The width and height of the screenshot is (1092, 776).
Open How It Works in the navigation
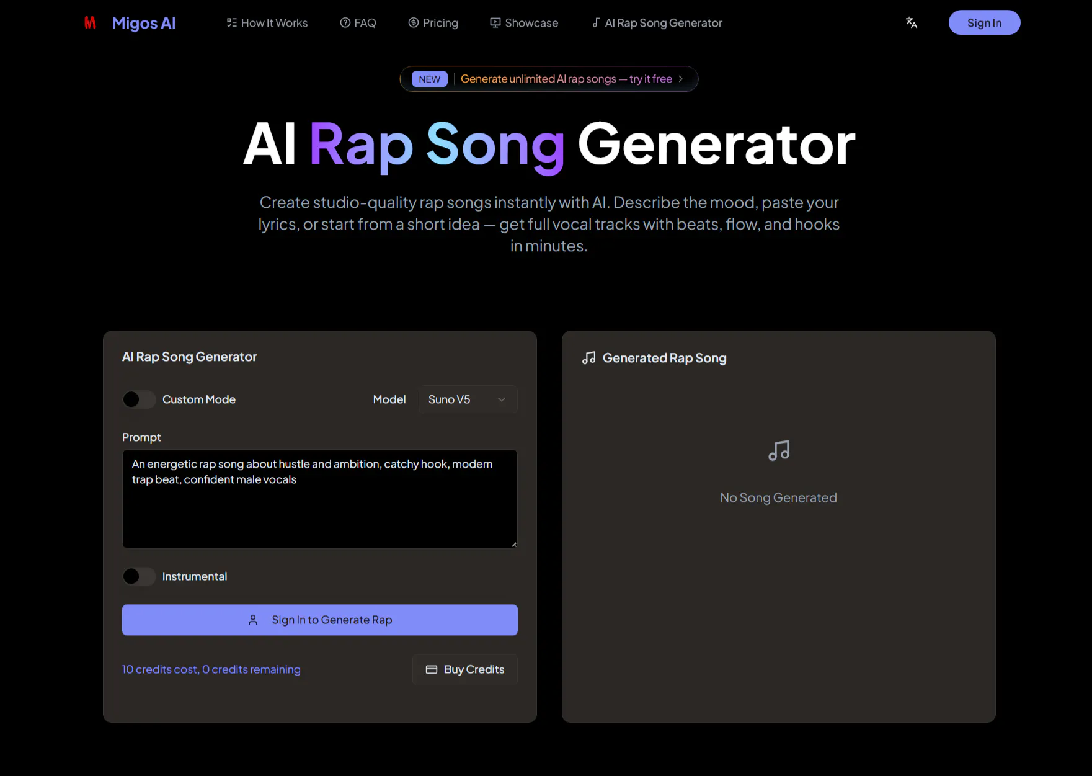coord(267,23)
